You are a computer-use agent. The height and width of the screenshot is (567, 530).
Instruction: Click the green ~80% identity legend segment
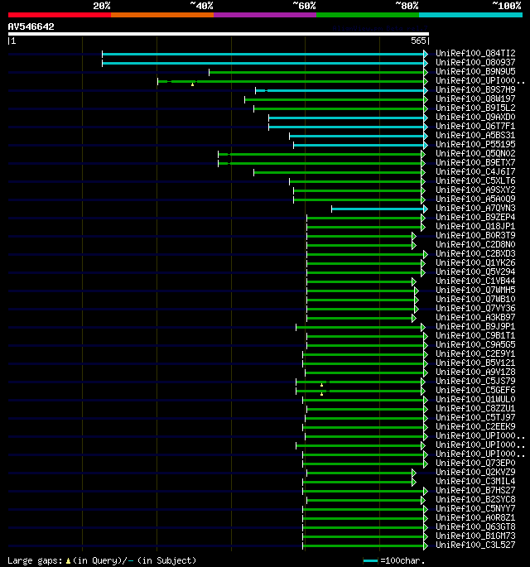(368, 15)
